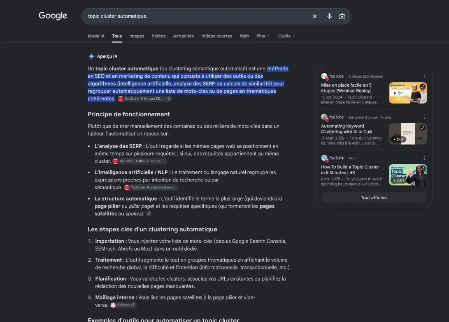Expand the Plus dropdown menu

(263, 36)
